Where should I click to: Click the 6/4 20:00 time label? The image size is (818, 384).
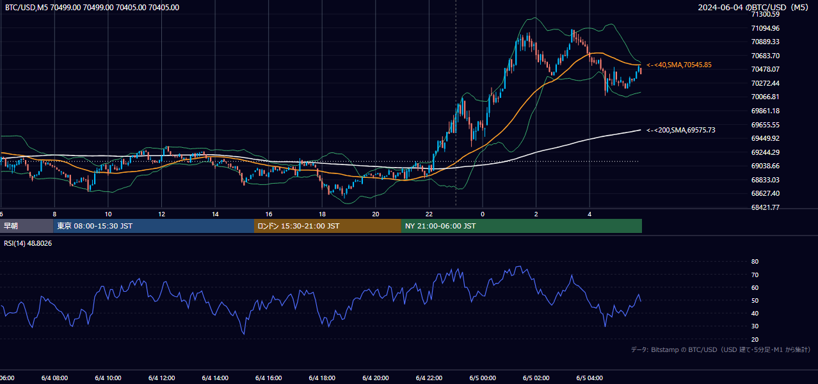click(375, 378)
